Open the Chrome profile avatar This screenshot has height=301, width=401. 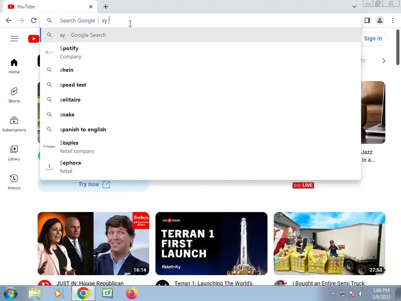pos(380,20)
